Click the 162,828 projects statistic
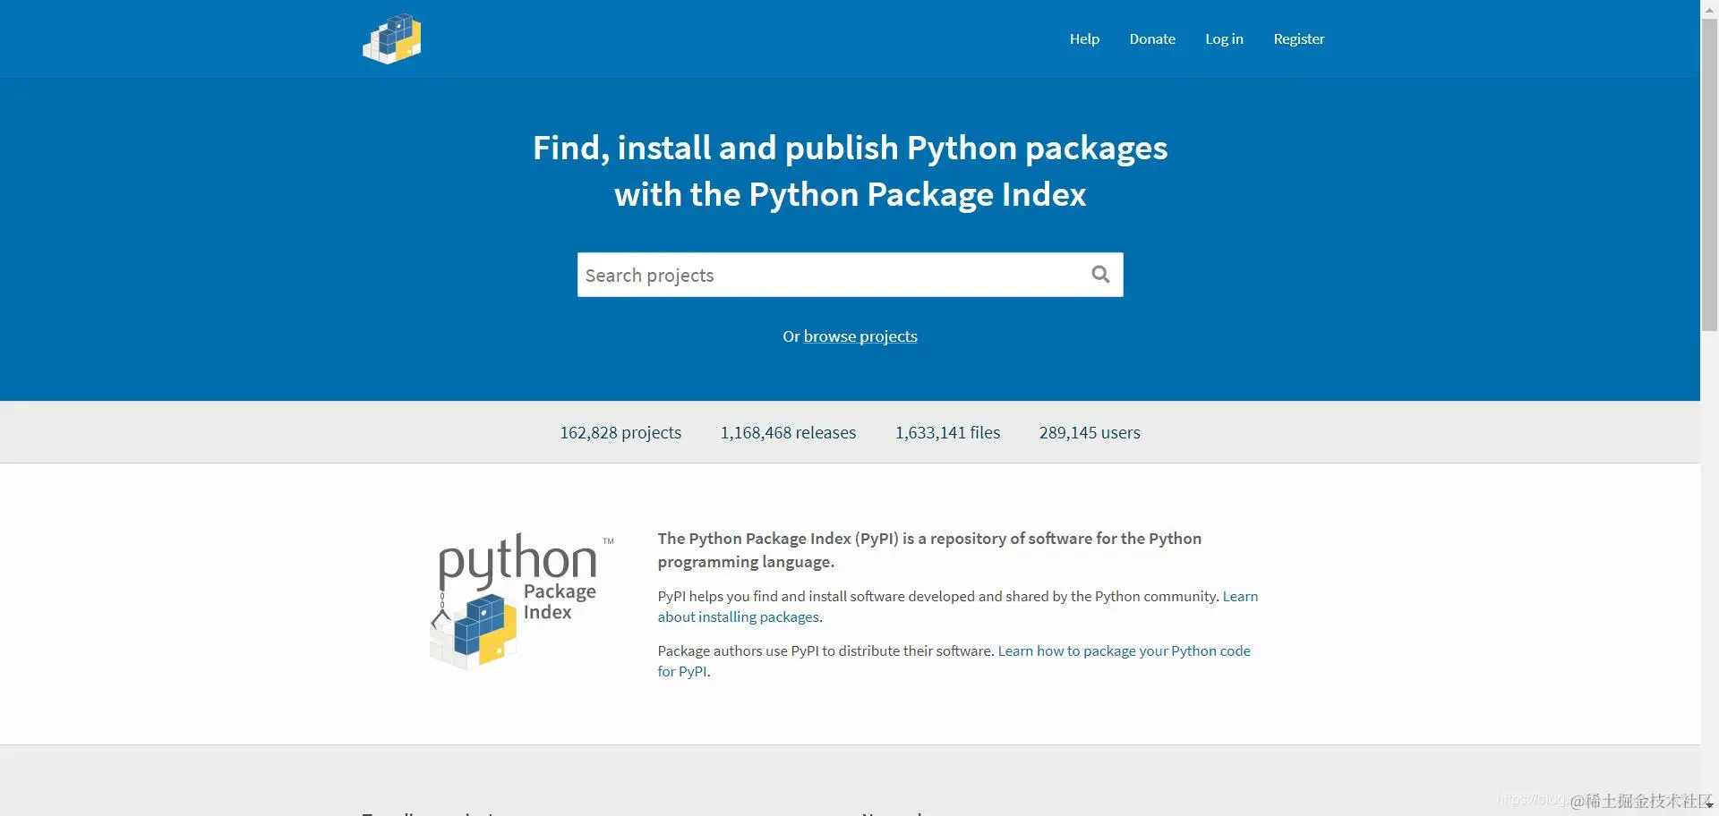The height and width of the screenshot is (816, 1719). point(620,432)
